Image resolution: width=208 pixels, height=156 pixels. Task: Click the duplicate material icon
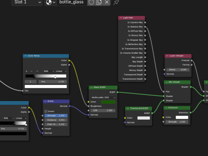pyautogui.click(x=99, y=2)
